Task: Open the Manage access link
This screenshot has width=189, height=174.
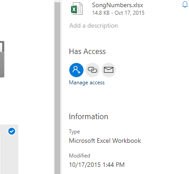Action: [x=87, y=83]
